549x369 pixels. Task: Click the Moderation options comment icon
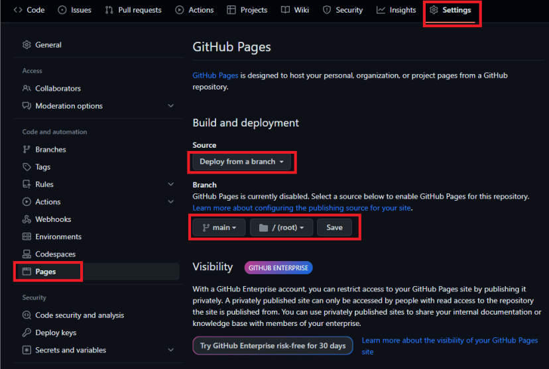(x=27, y=105)
